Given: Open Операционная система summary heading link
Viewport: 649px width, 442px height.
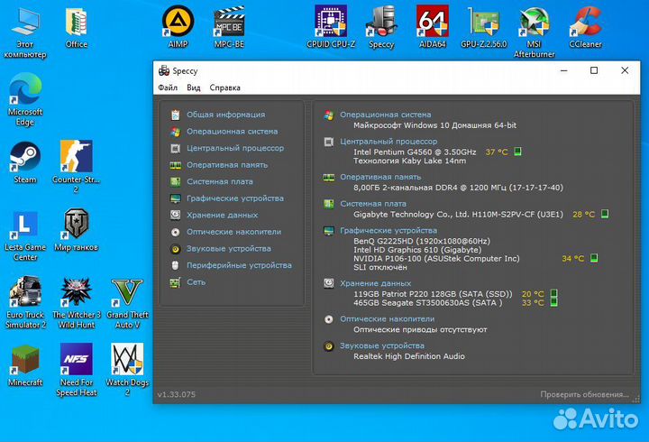Looking at the screenshot, I should tap(385, 115).
